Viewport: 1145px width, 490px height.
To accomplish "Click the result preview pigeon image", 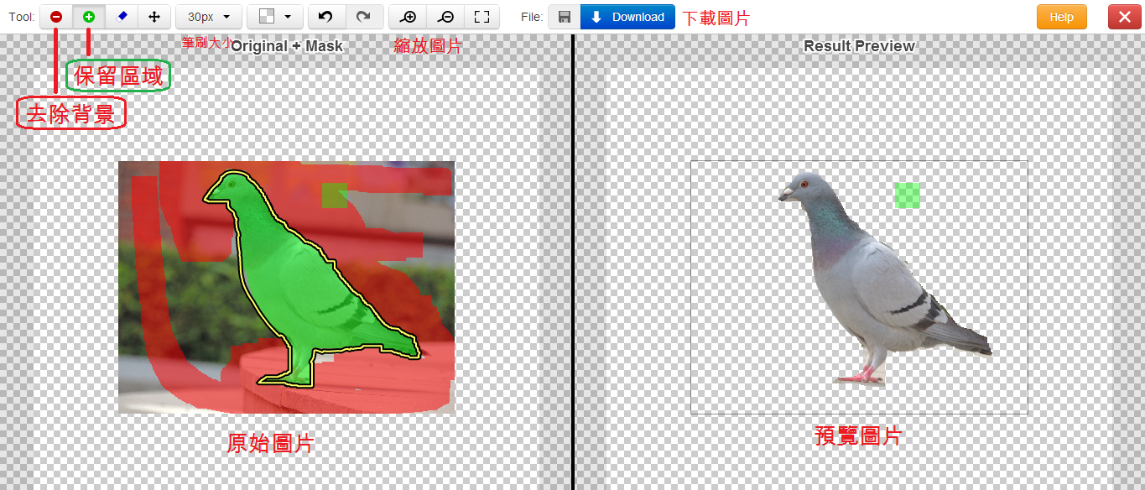I will pyautogui.click(x=859, y=287).
